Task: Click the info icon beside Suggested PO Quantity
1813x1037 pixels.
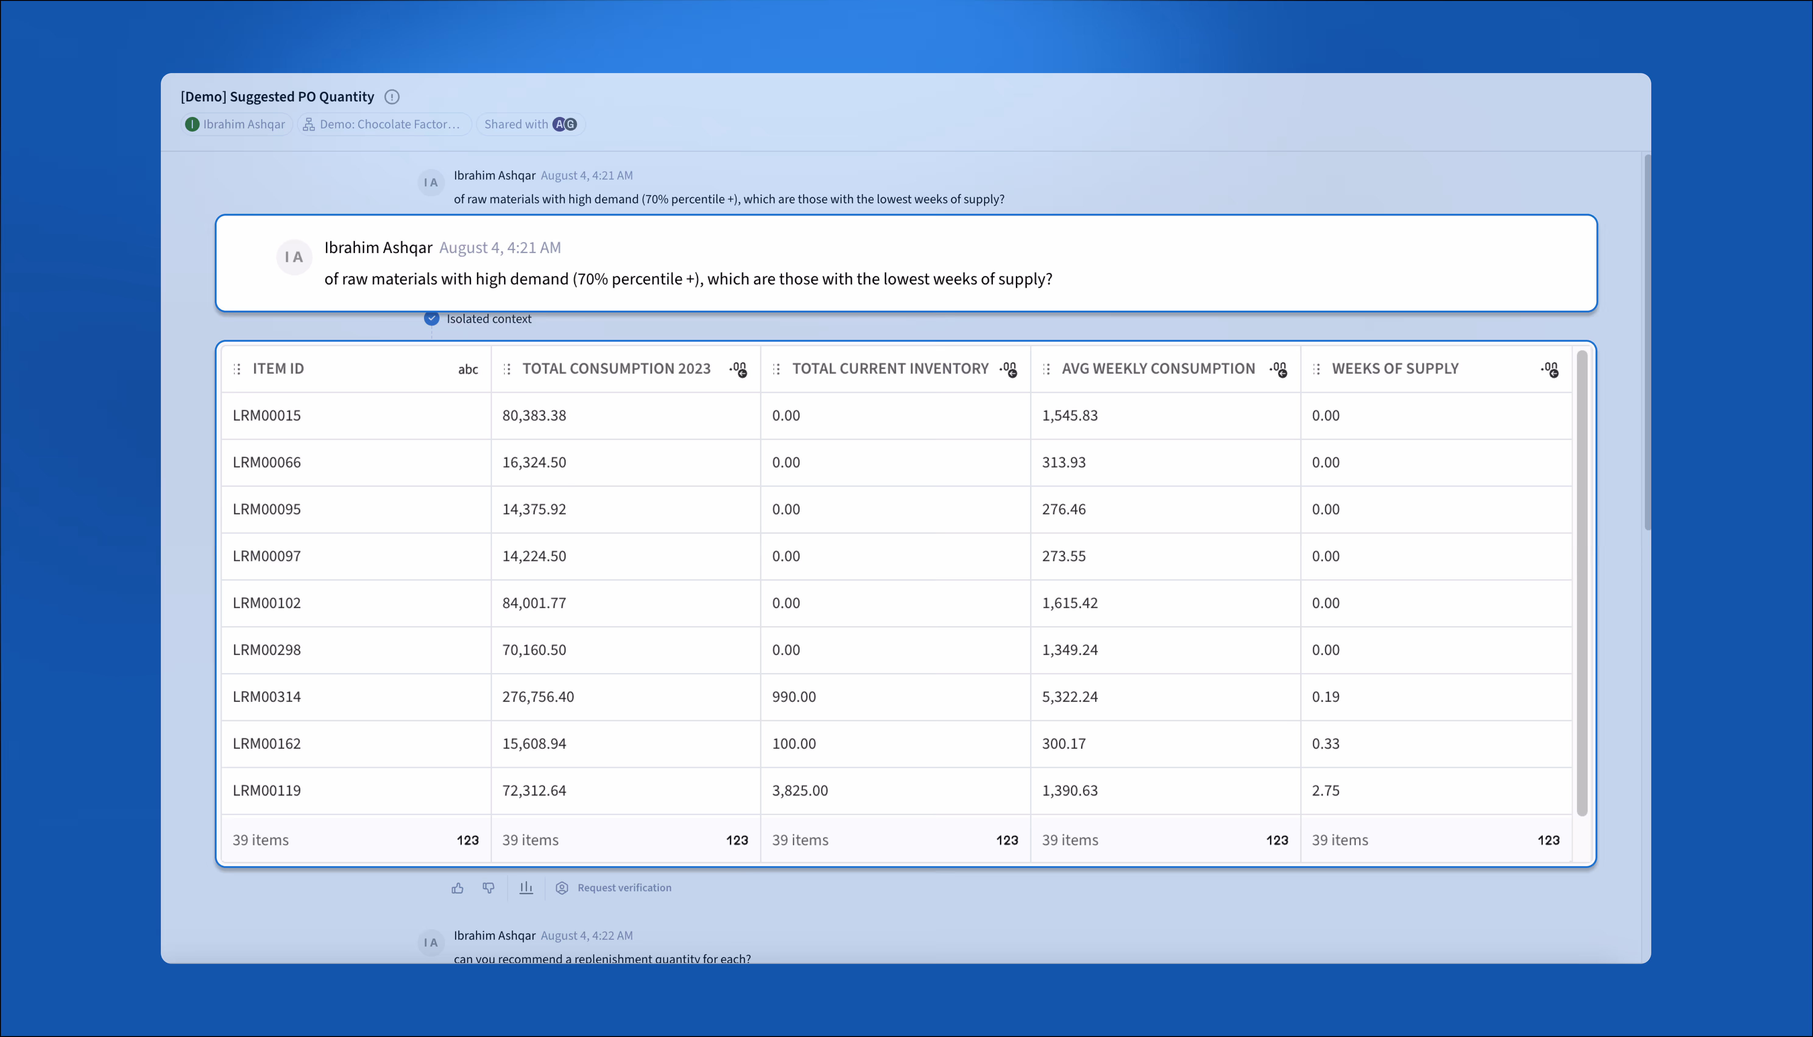Action: point(392,97)
